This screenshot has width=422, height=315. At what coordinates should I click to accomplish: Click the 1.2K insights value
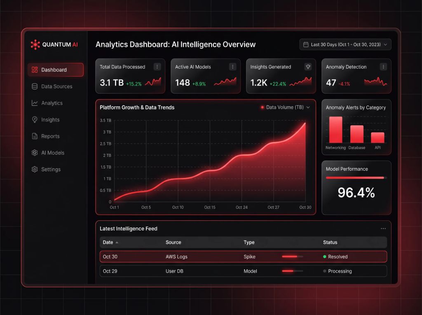click(259, 83)
